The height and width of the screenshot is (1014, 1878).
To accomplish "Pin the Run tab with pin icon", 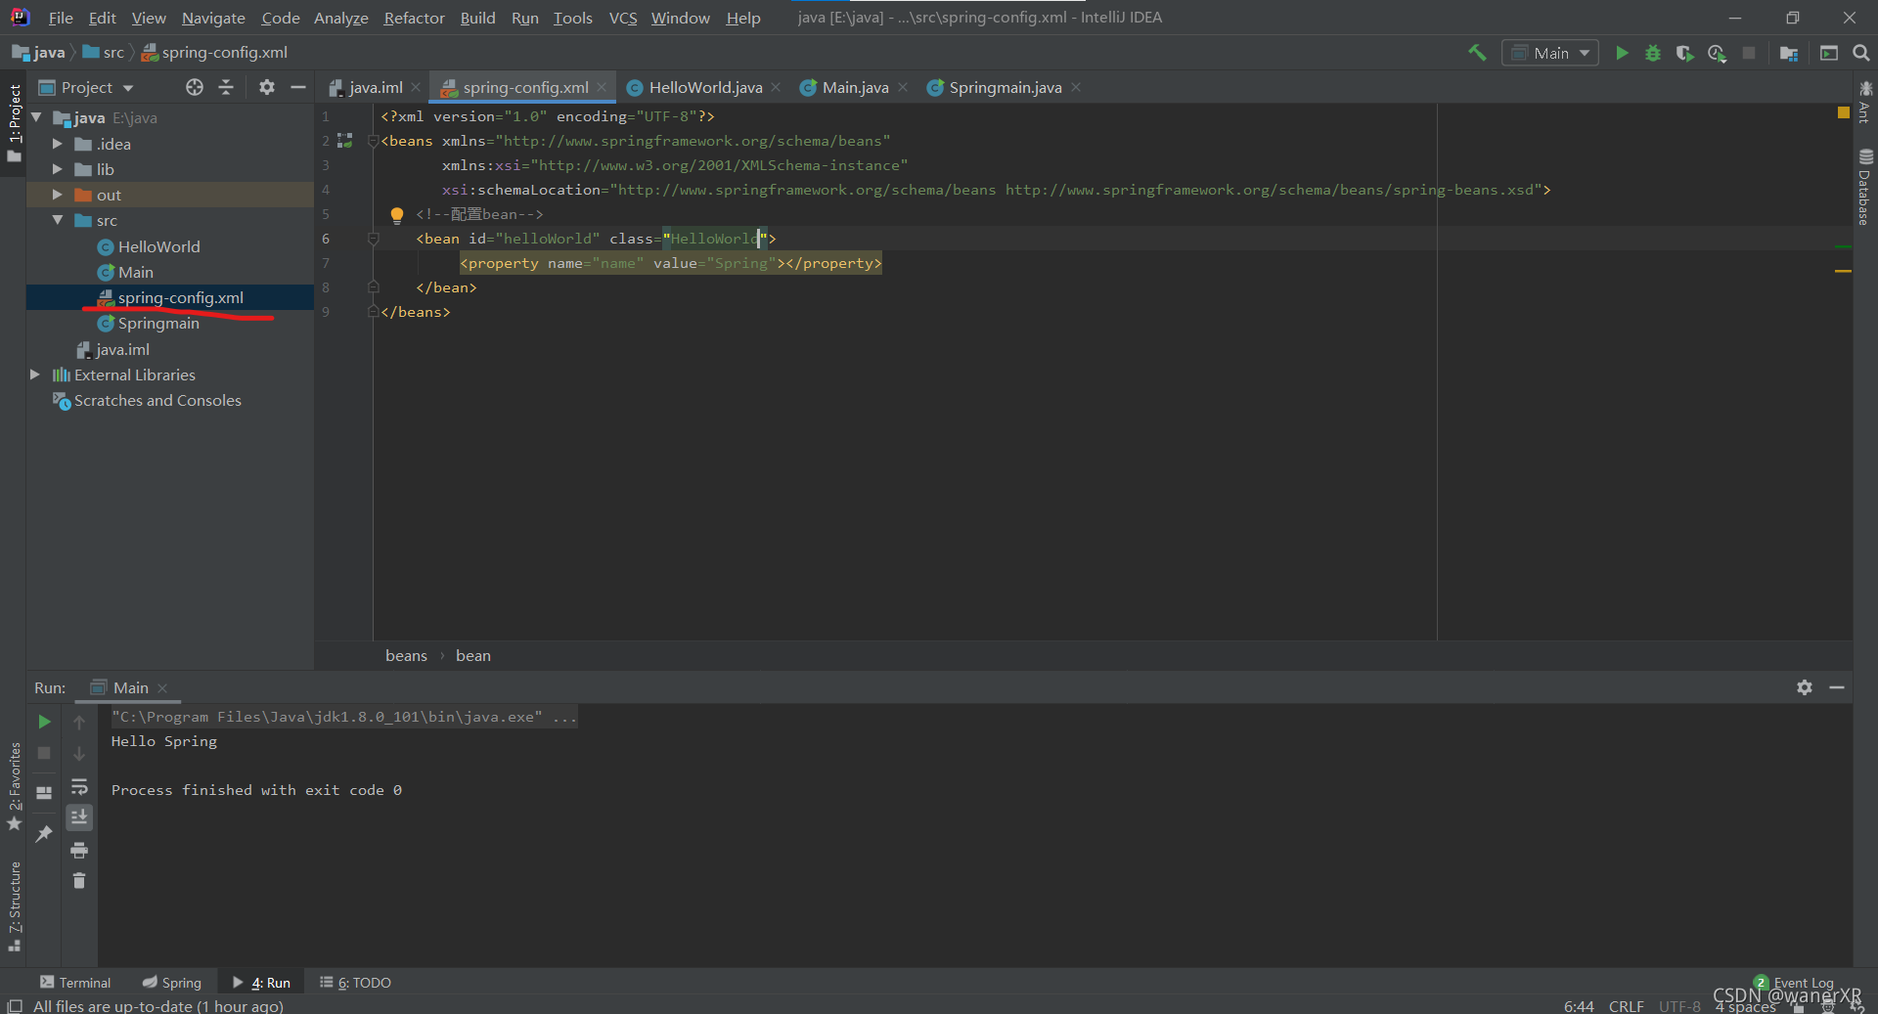I will click(x=44, y=833).
